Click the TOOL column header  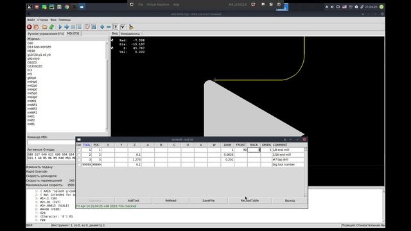coord(87,145)
